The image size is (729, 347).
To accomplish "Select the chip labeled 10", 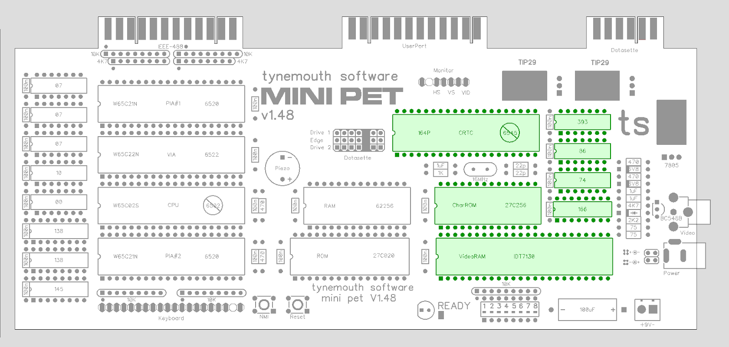I will click(59, 173).
